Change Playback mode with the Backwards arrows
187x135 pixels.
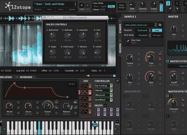coord(150,30)
